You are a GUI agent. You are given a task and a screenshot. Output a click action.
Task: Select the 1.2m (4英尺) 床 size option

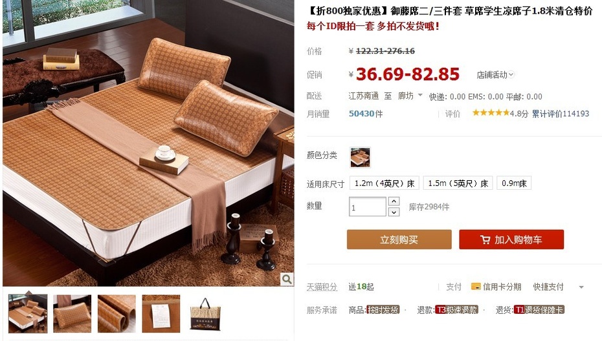tap(385, 183)
